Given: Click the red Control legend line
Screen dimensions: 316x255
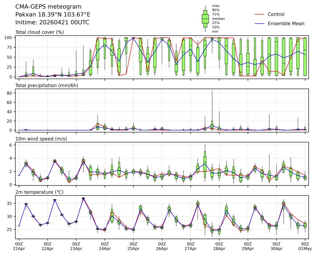Looking at the screenshot, I should coord(260,14).
